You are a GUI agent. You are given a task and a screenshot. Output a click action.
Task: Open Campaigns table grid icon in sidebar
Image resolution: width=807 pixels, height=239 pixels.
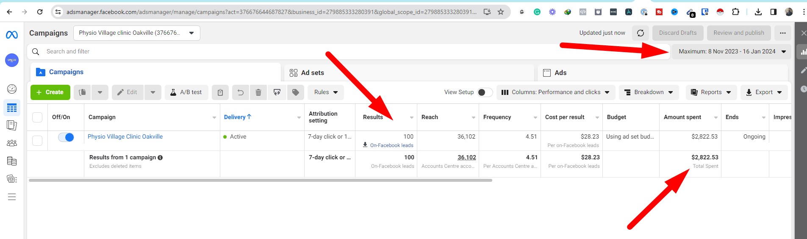tap(12, 108)
